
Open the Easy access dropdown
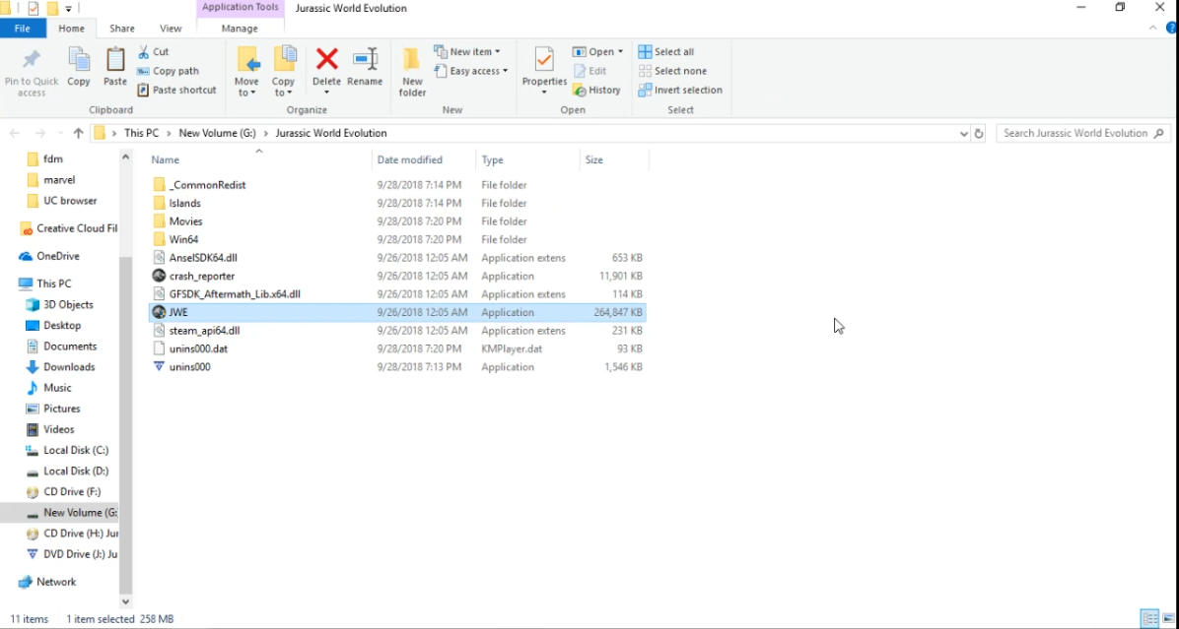pos(470,71)
